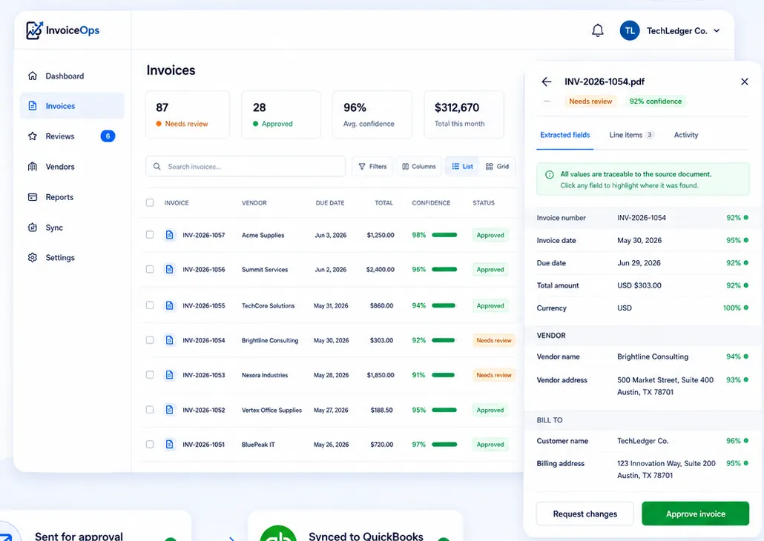Click the Invoices document icon in sidebar
The width and height of the screenshot is (764, 541).
click(33, 106)
